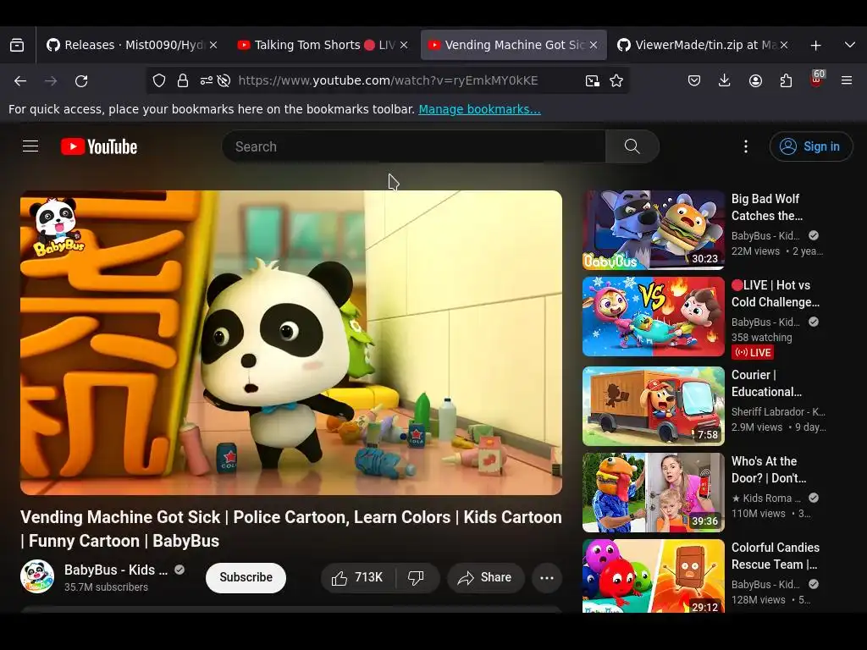Open Courier Educational video thumbnail
The width and height of the screenshot is (867, 650).
[654, 405]
